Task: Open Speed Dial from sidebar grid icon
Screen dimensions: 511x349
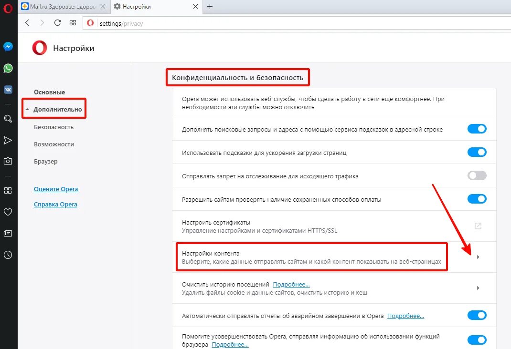Action: (8, 191)
